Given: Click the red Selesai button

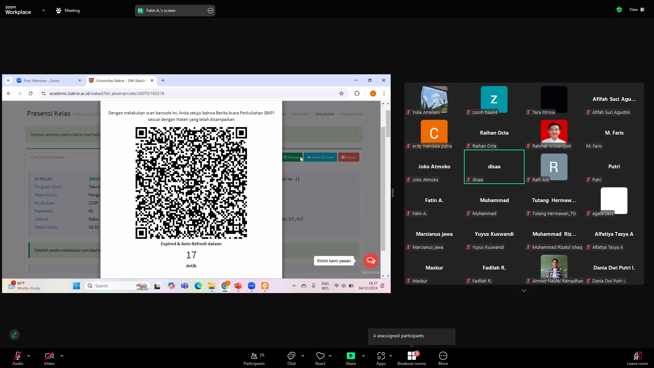Looking at the screenshot, I should 349,157.
